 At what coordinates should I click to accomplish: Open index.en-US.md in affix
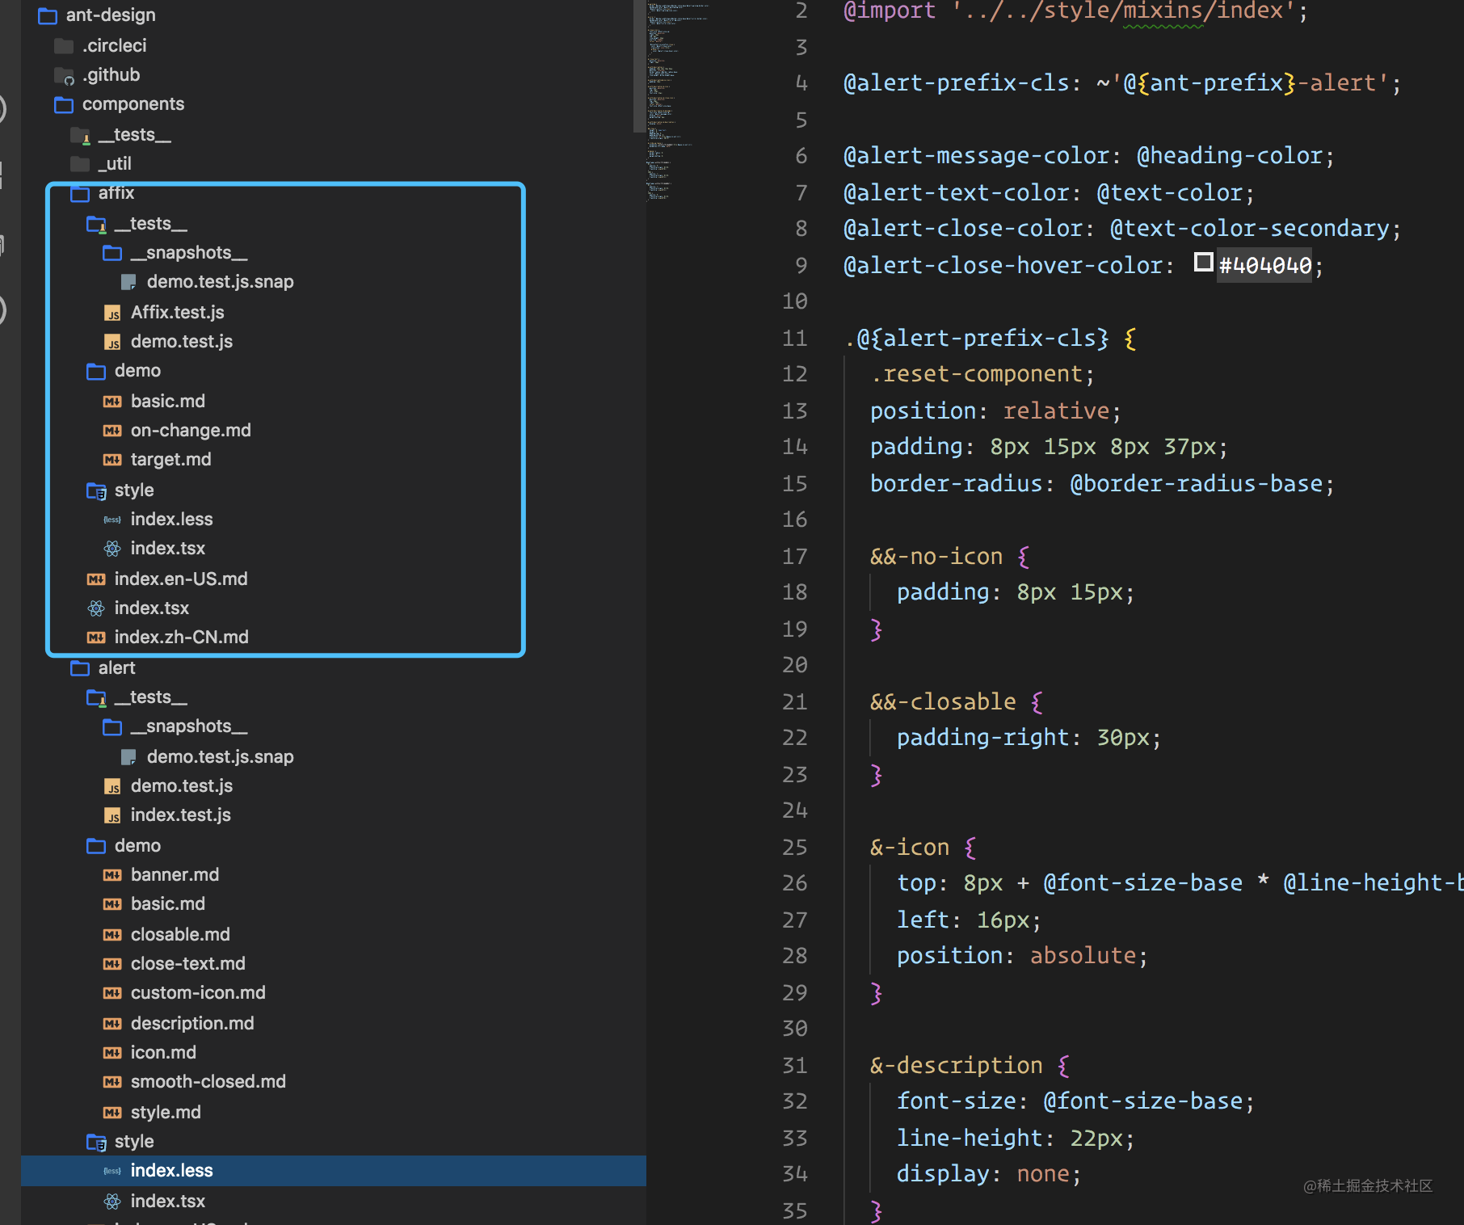pos(181,579)
